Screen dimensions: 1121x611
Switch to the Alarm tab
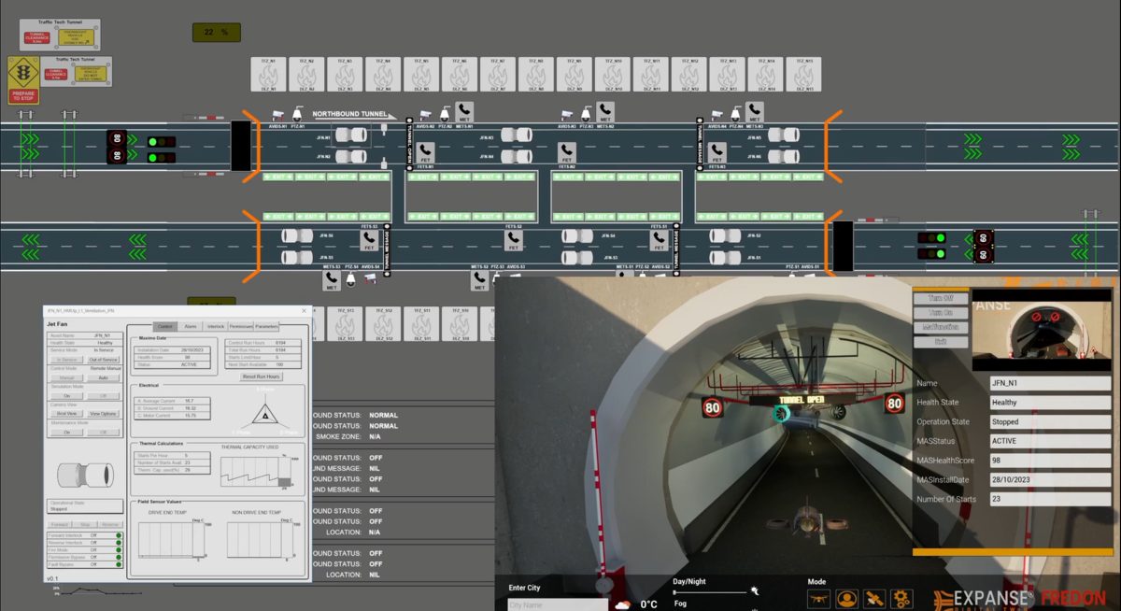coord(191,326)
